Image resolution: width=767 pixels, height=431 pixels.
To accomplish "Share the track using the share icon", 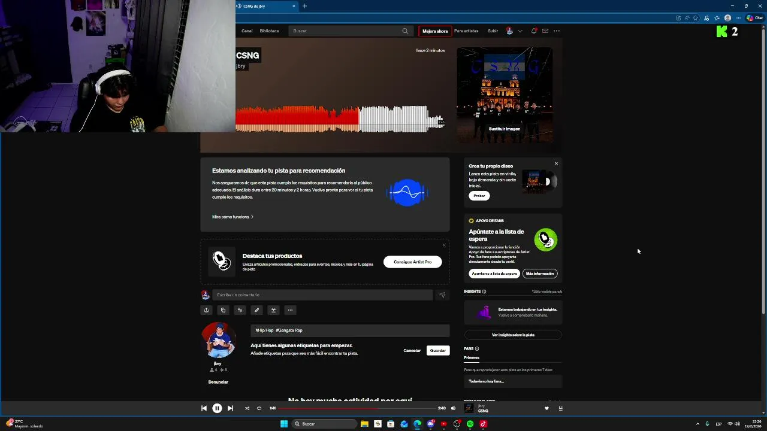I will (x=206, y=310).
